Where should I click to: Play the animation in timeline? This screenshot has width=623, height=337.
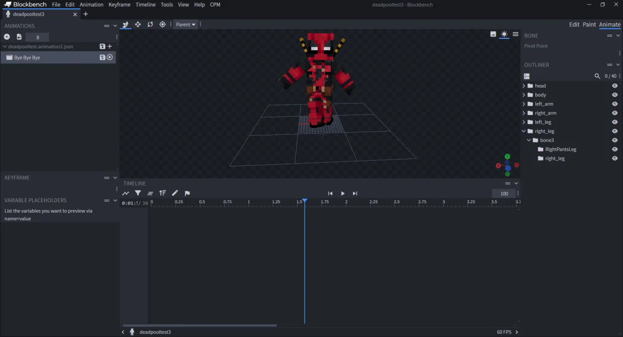click(x=343, y=193)
